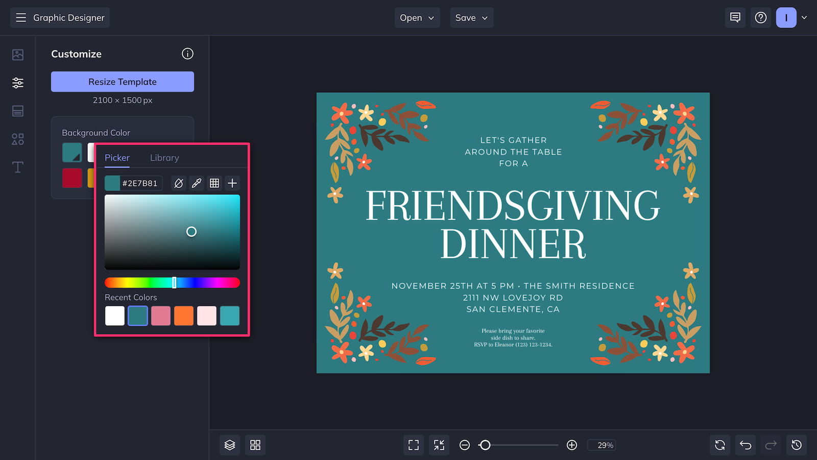The width and height of the screenshot is (817, 460).
Task: Expand the account menu chevron at top right
Action: 805,17
